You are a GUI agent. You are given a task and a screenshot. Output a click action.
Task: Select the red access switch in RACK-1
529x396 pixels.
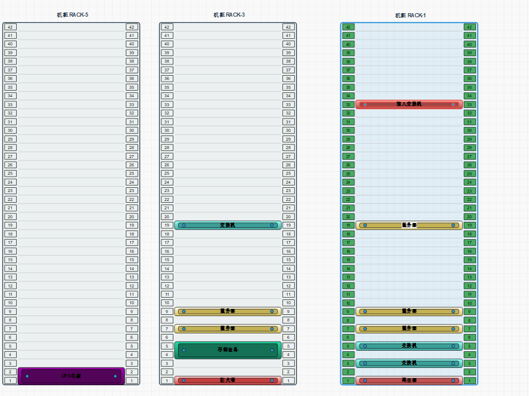(409, 104)
